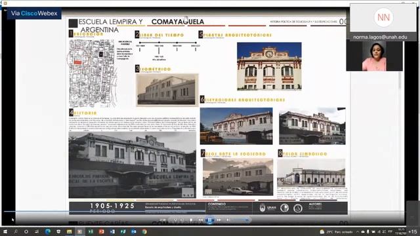
Task: Click the color facade photo with clock
Action: (269, 66)
